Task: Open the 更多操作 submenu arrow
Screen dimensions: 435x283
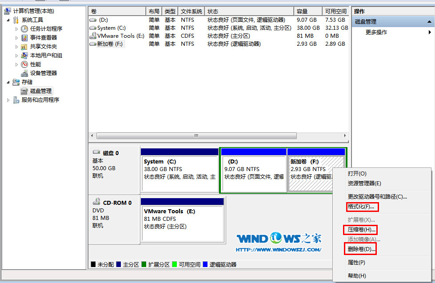Action: (x=430, y=32)
